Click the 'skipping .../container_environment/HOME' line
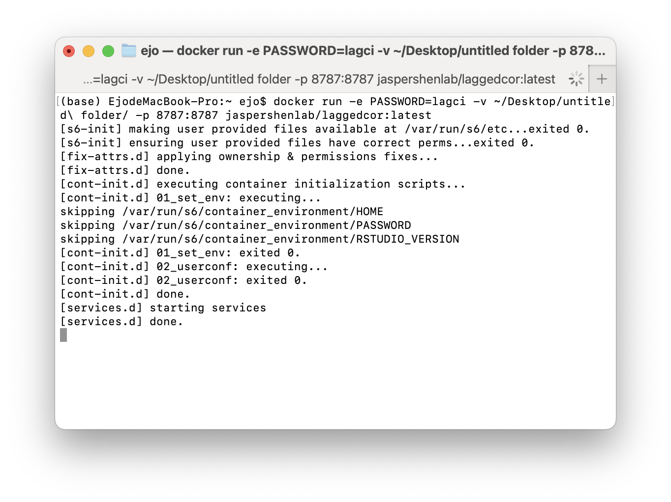Image resolution: width=671 pixels, height=502 pixels. (x=221, y=212)
